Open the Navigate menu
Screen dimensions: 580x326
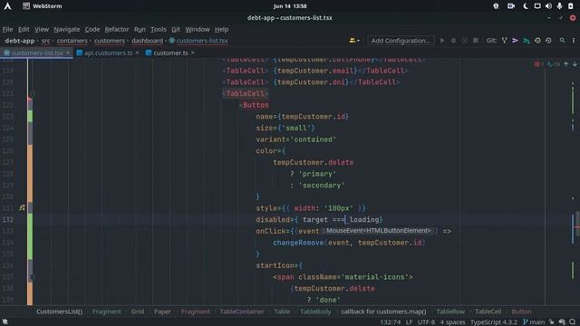pos(66,29)
